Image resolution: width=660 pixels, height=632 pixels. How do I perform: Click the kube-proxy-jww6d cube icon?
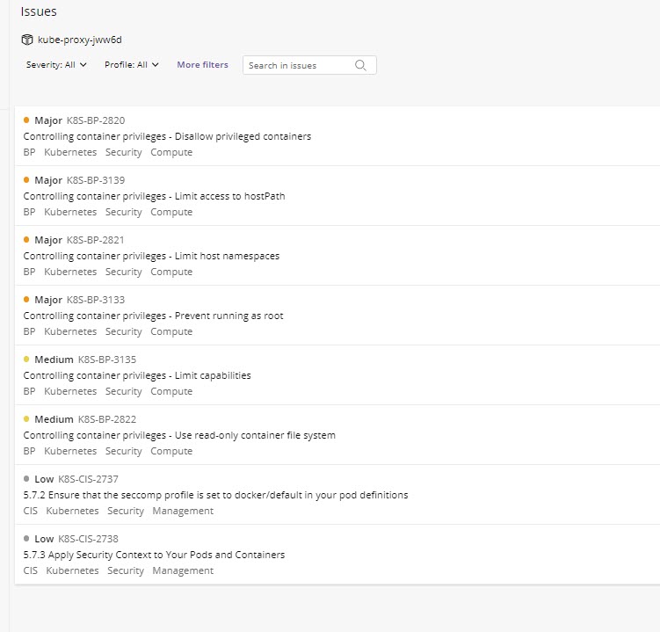pyautogui.click(x=28, y=40)
